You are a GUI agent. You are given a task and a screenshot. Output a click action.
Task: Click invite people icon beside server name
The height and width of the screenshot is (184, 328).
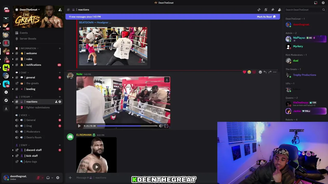point(60,10)
